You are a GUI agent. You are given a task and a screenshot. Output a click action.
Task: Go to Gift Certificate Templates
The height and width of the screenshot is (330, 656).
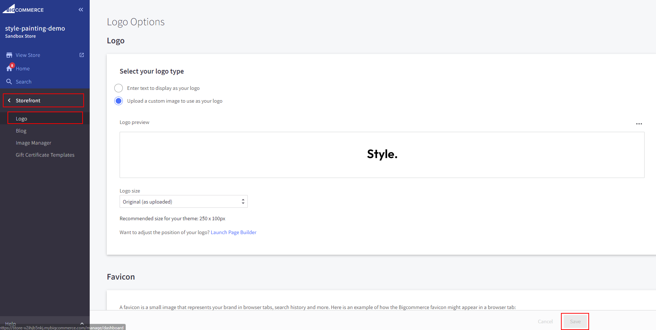[x=45, y=155]
